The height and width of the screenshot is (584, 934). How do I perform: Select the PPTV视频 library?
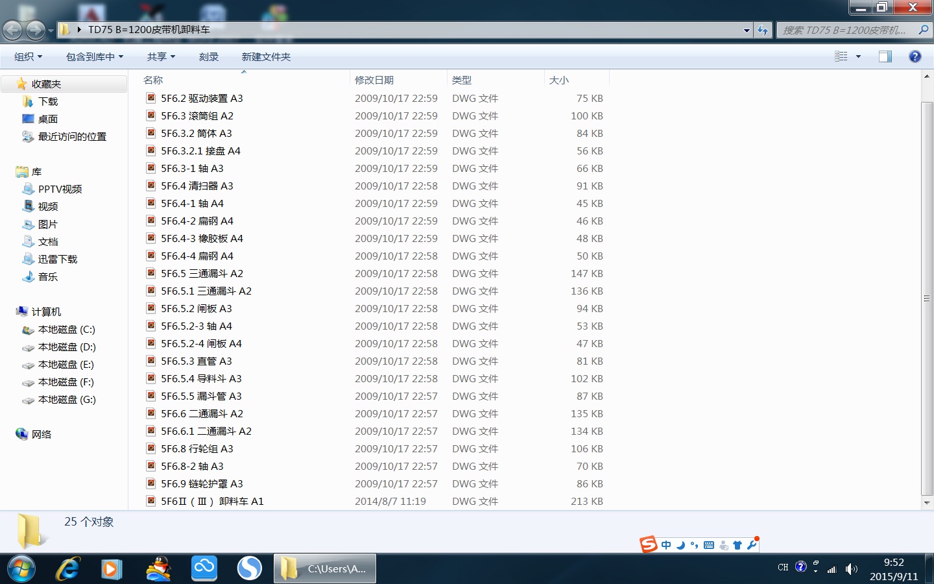[x=60, y=189]
